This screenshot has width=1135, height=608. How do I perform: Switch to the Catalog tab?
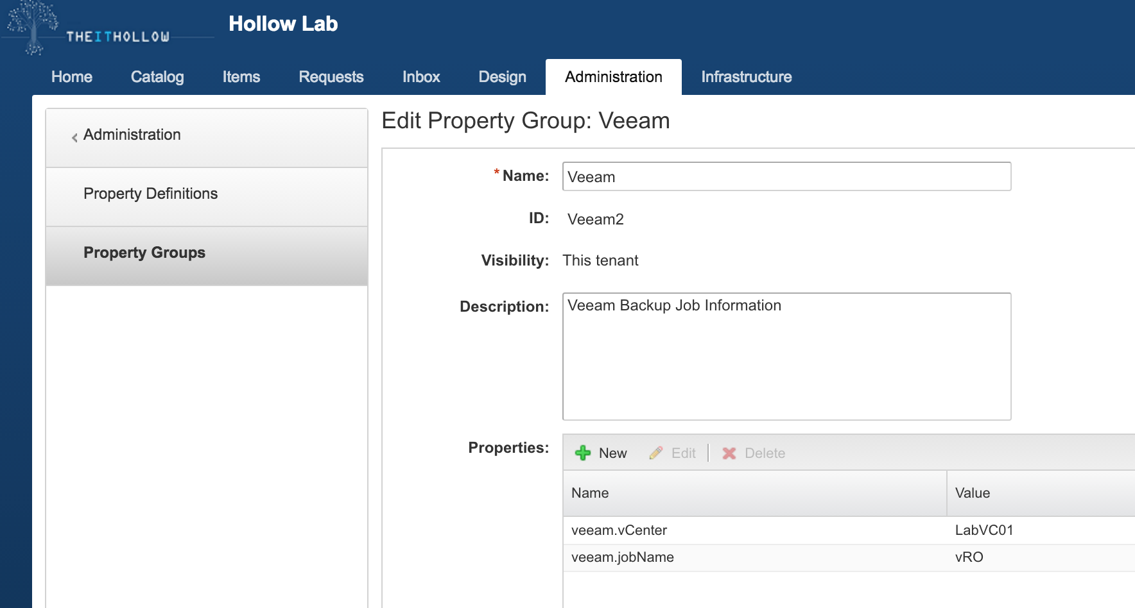pyautogui.click(x=157, y=77)
